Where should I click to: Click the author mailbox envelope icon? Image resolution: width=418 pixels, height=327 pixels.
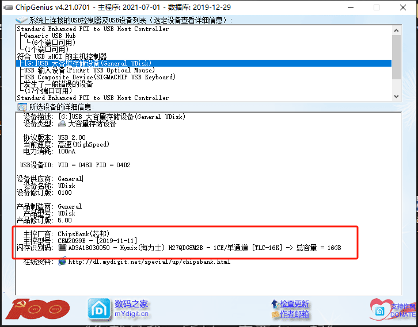[x=275, y=315]
